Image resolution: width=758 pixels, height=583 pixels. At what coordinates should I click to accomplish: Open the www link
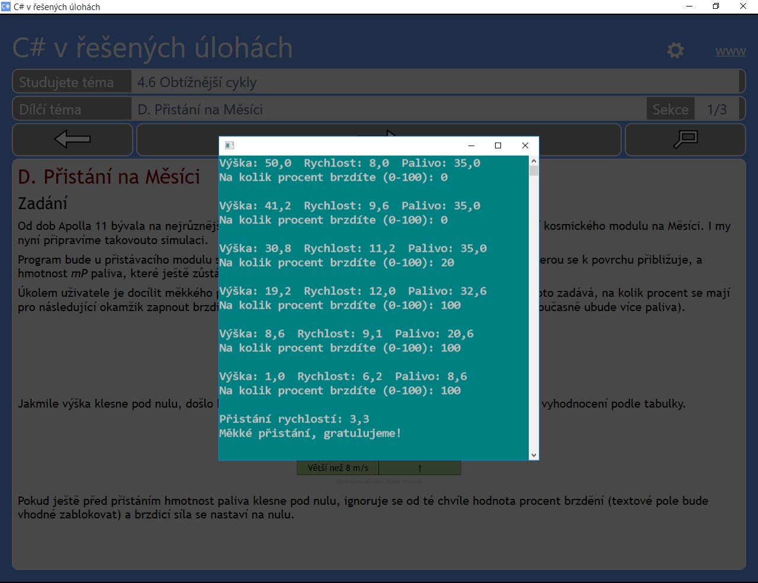click(x=730, y=51)
